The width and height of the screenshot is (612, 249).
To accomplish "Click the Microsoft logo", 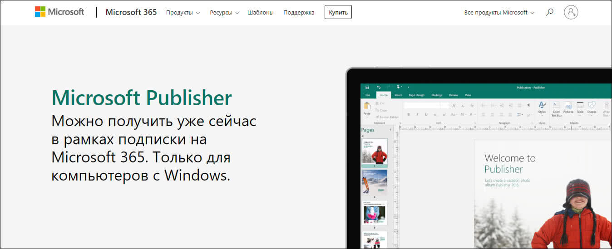I will click(x=59, y=12).
